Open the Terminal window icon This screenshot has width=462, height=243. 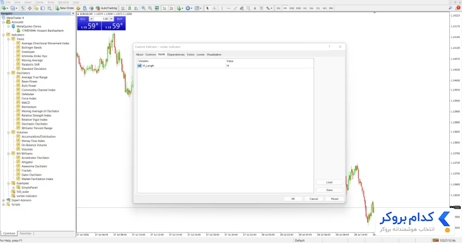click(43, 8)
